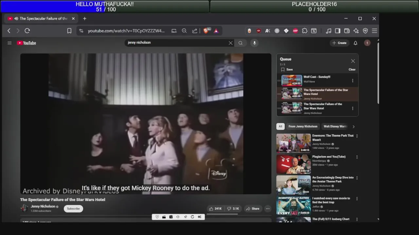Open the Brave Rewards triangle icon
The width and height of the screenshot is (419, 235).
pyautogui.click(x=216, y=31)
